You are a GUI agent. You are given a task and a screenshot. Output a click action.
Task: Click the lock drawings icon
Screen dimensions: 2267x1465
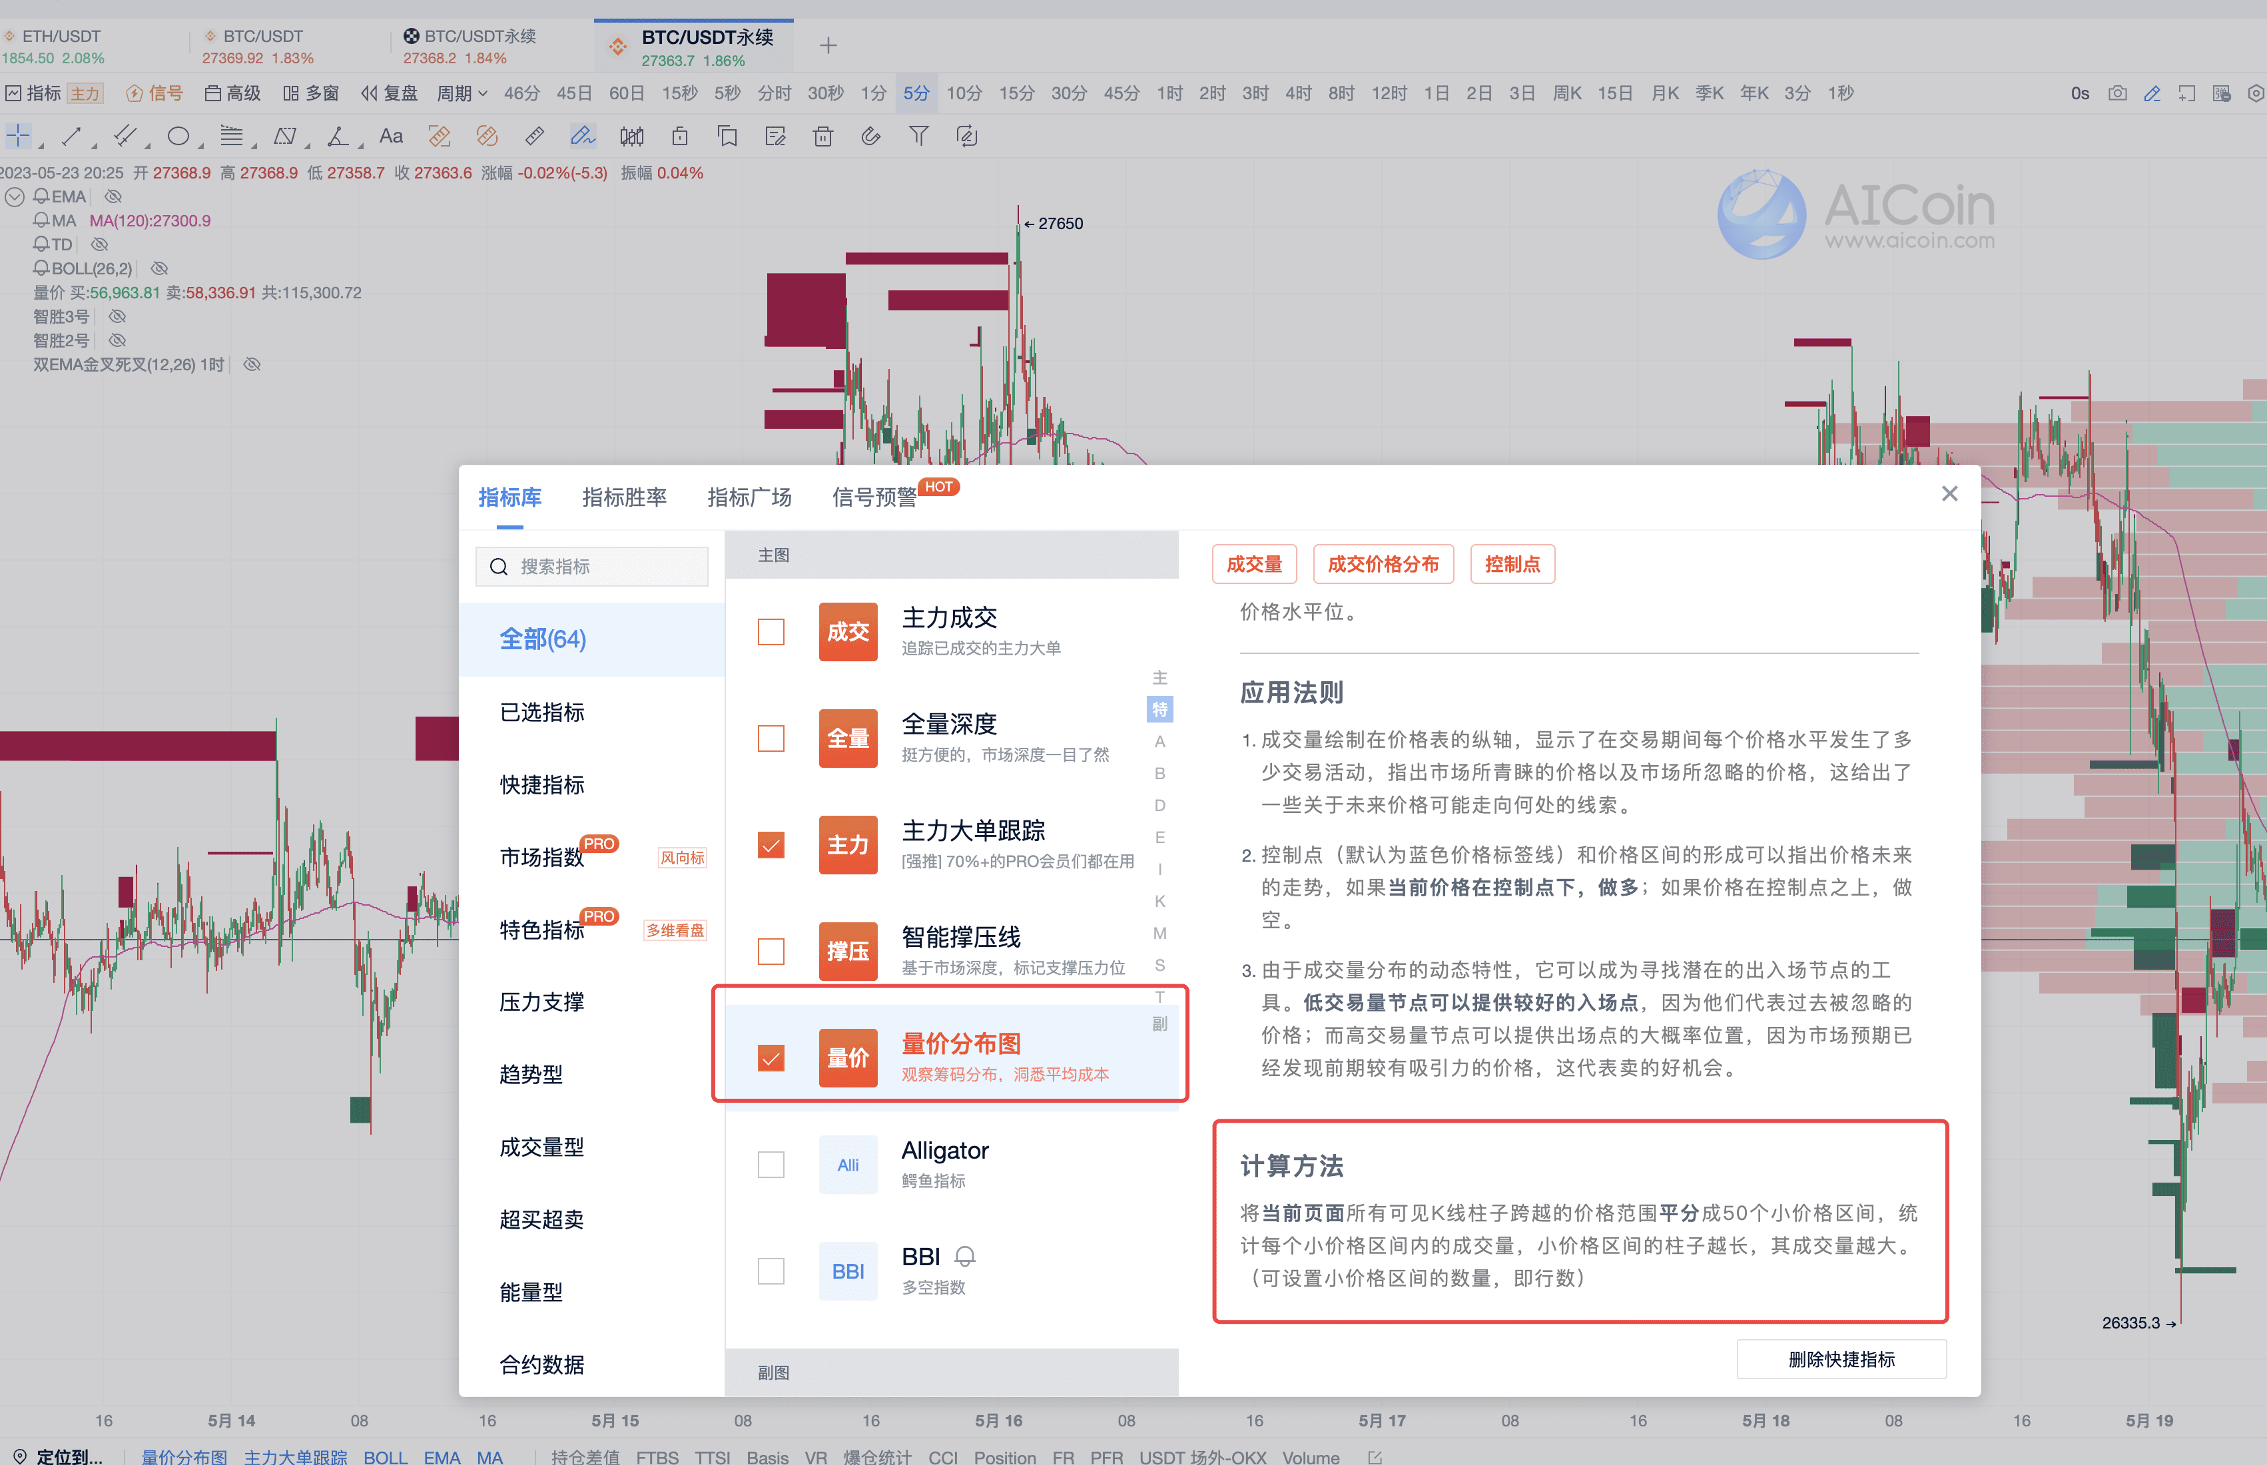(679, 136)
